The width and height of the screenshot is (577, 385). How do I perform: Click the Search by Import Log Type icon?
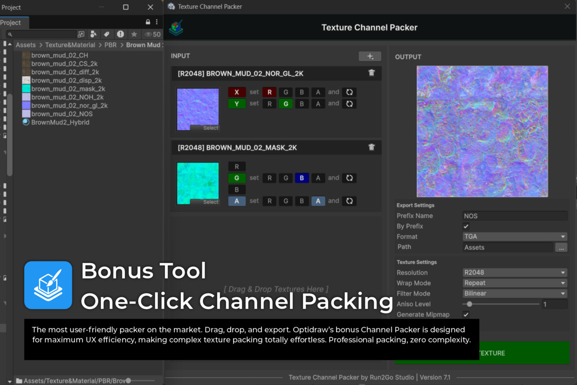click(120, 34)
